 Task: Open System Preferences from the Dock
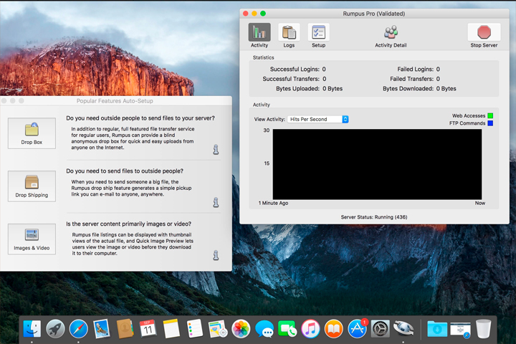(x=380, y=328)
